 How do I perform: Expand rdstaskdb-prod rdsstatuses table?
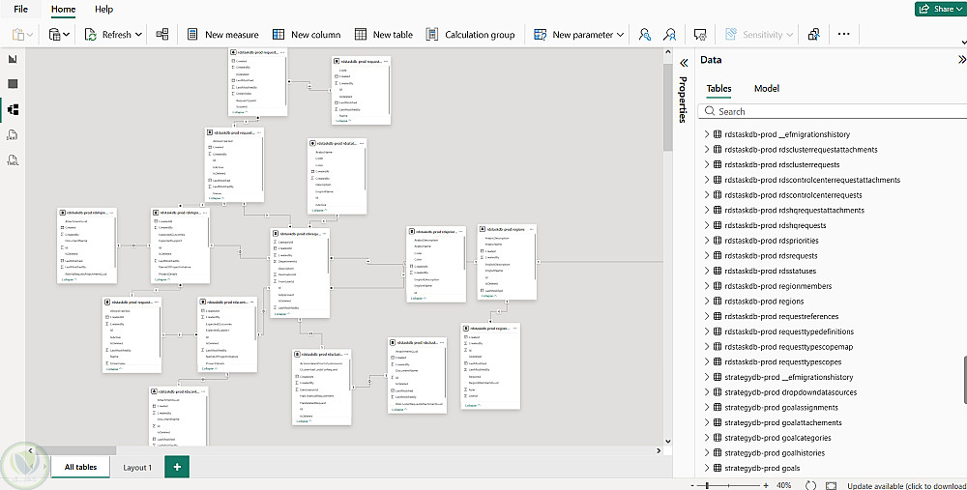coord(707,271)
